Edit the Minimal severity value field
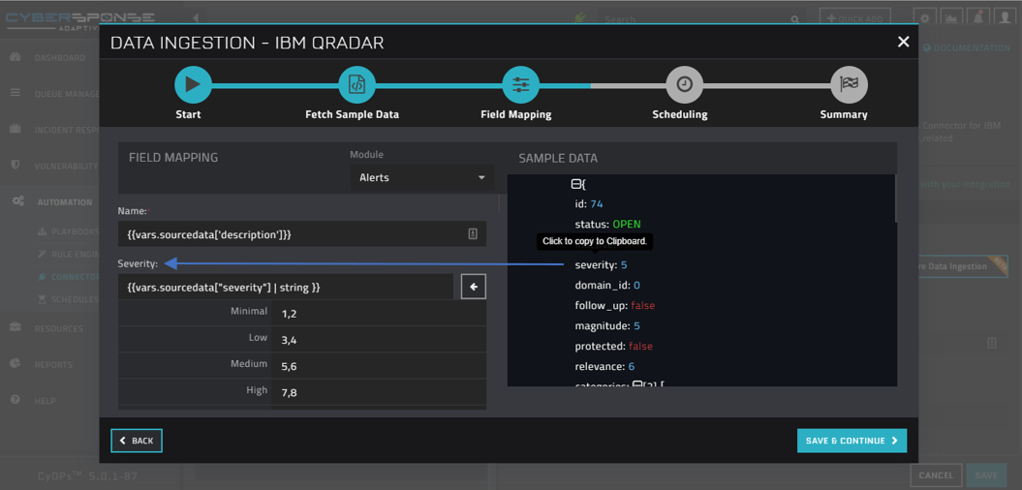The image size is (1022, 490). point(378,314)
